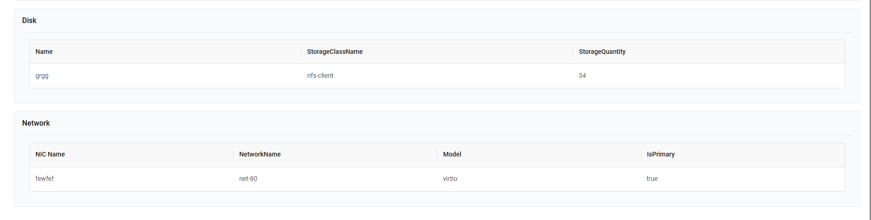Screen dimensions: 871x220
Task: Click the fewfef NIC name cell
Action: click(45, 179)
